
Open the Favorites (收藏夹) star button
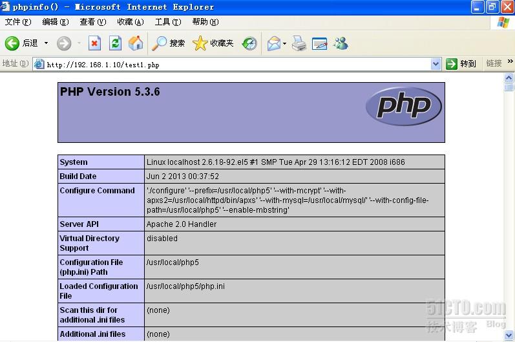pos(213,43)
